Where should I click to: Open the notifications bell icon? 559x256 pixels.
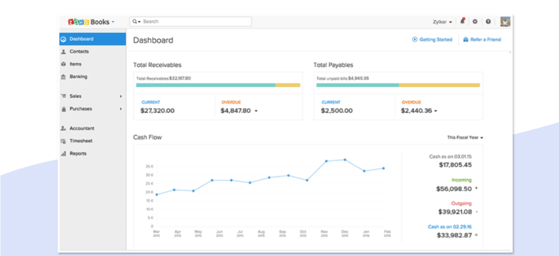(462, 21)
